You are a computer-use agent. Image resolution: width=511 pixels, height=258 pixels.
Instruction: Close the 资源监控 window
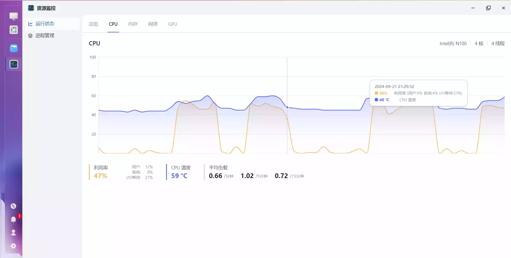tap(503, 8)
